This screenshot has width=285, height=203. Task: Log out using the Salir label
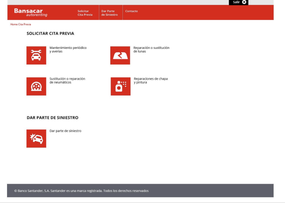[236, 2]
